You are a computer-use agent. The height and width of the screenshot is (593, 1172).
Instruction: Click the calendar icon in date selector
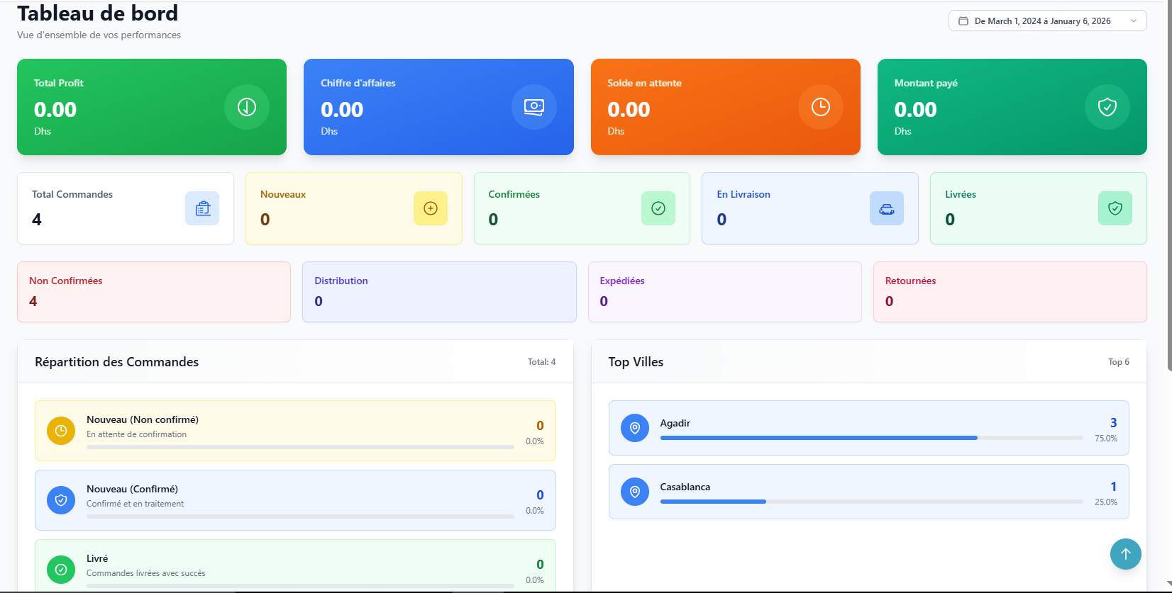tap(963, 21)
